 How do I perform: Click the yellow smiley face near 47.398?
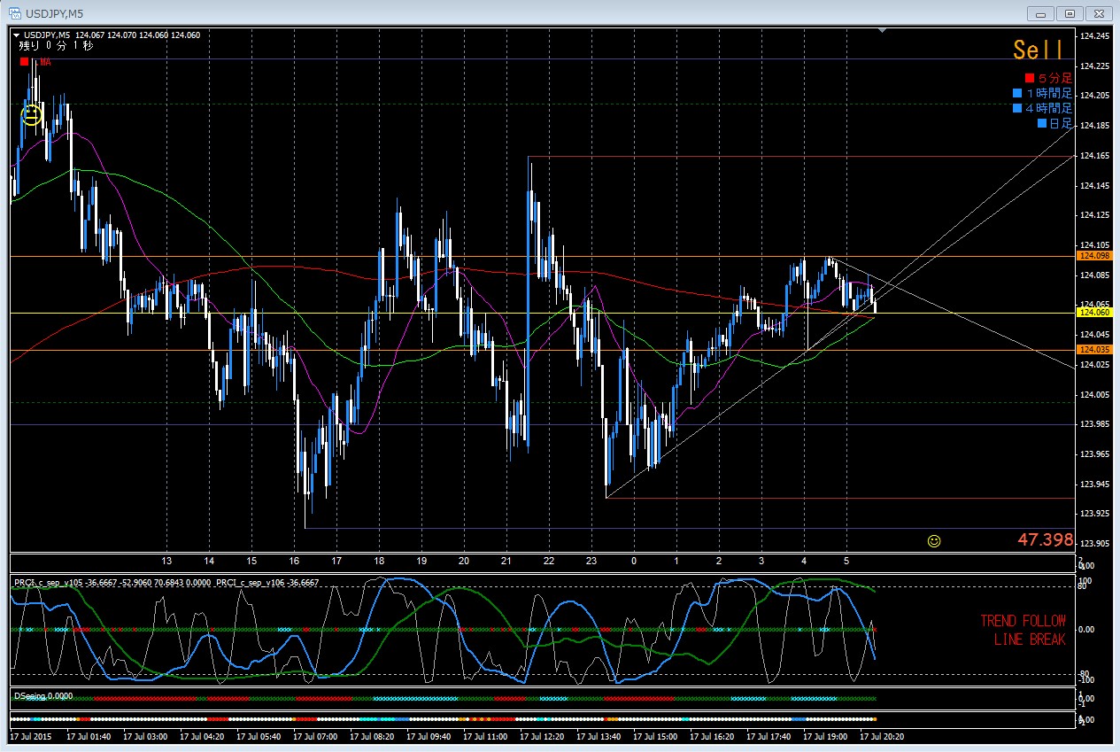pyautogui.click(x=934, y=540)
